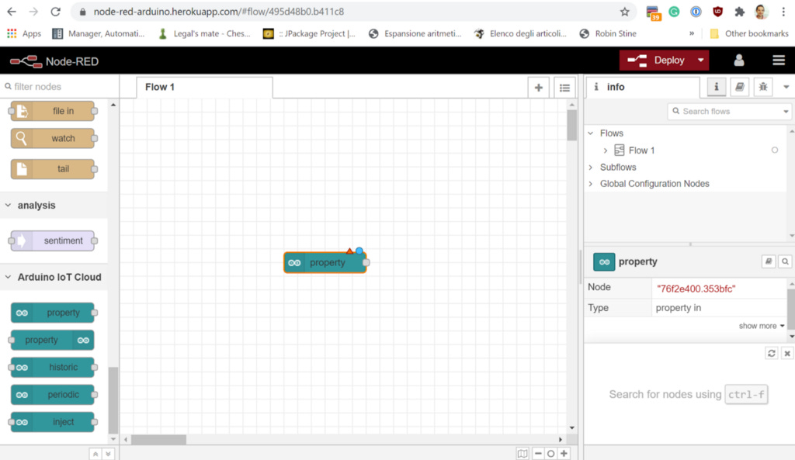
Task: Toggle the Flow 1 status circle
Action: tap(774, 150)
